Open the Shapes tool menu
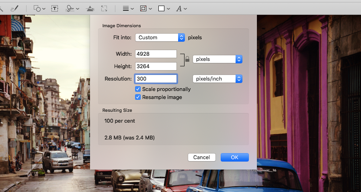The image size is (361, 192). pyautogui.click(x=39, y=8)
